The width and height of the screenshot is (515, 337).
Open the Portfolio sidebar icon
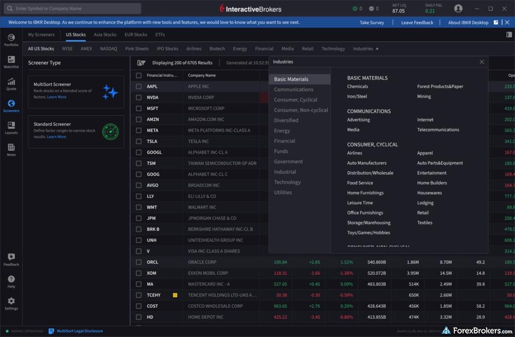point(11,40)
